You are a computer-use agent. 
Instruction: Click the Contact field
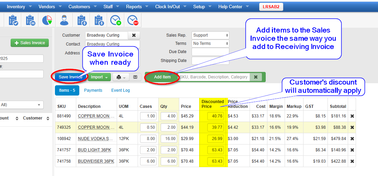pyautogui.click(x=113, y=44)
